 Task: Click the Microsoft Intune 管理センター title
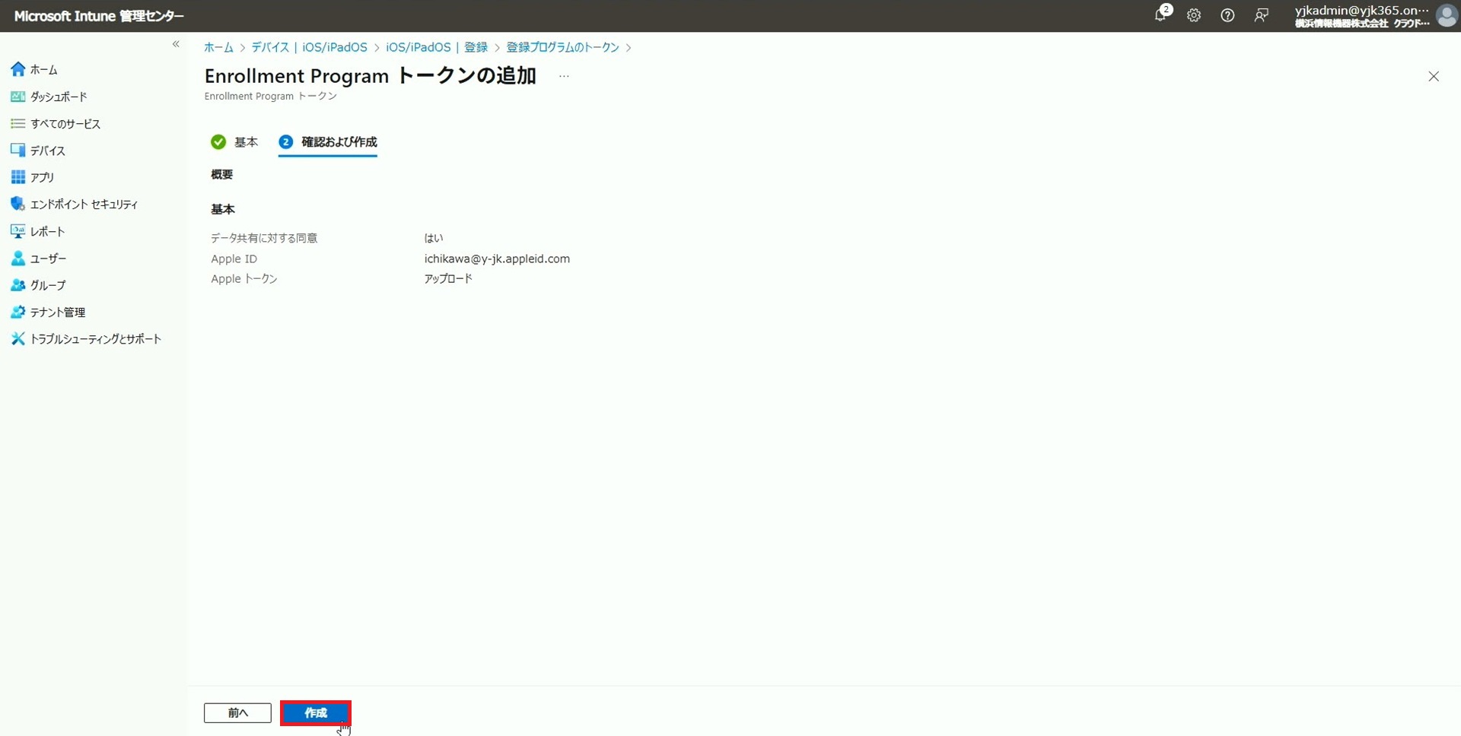(x=99, y=16)
